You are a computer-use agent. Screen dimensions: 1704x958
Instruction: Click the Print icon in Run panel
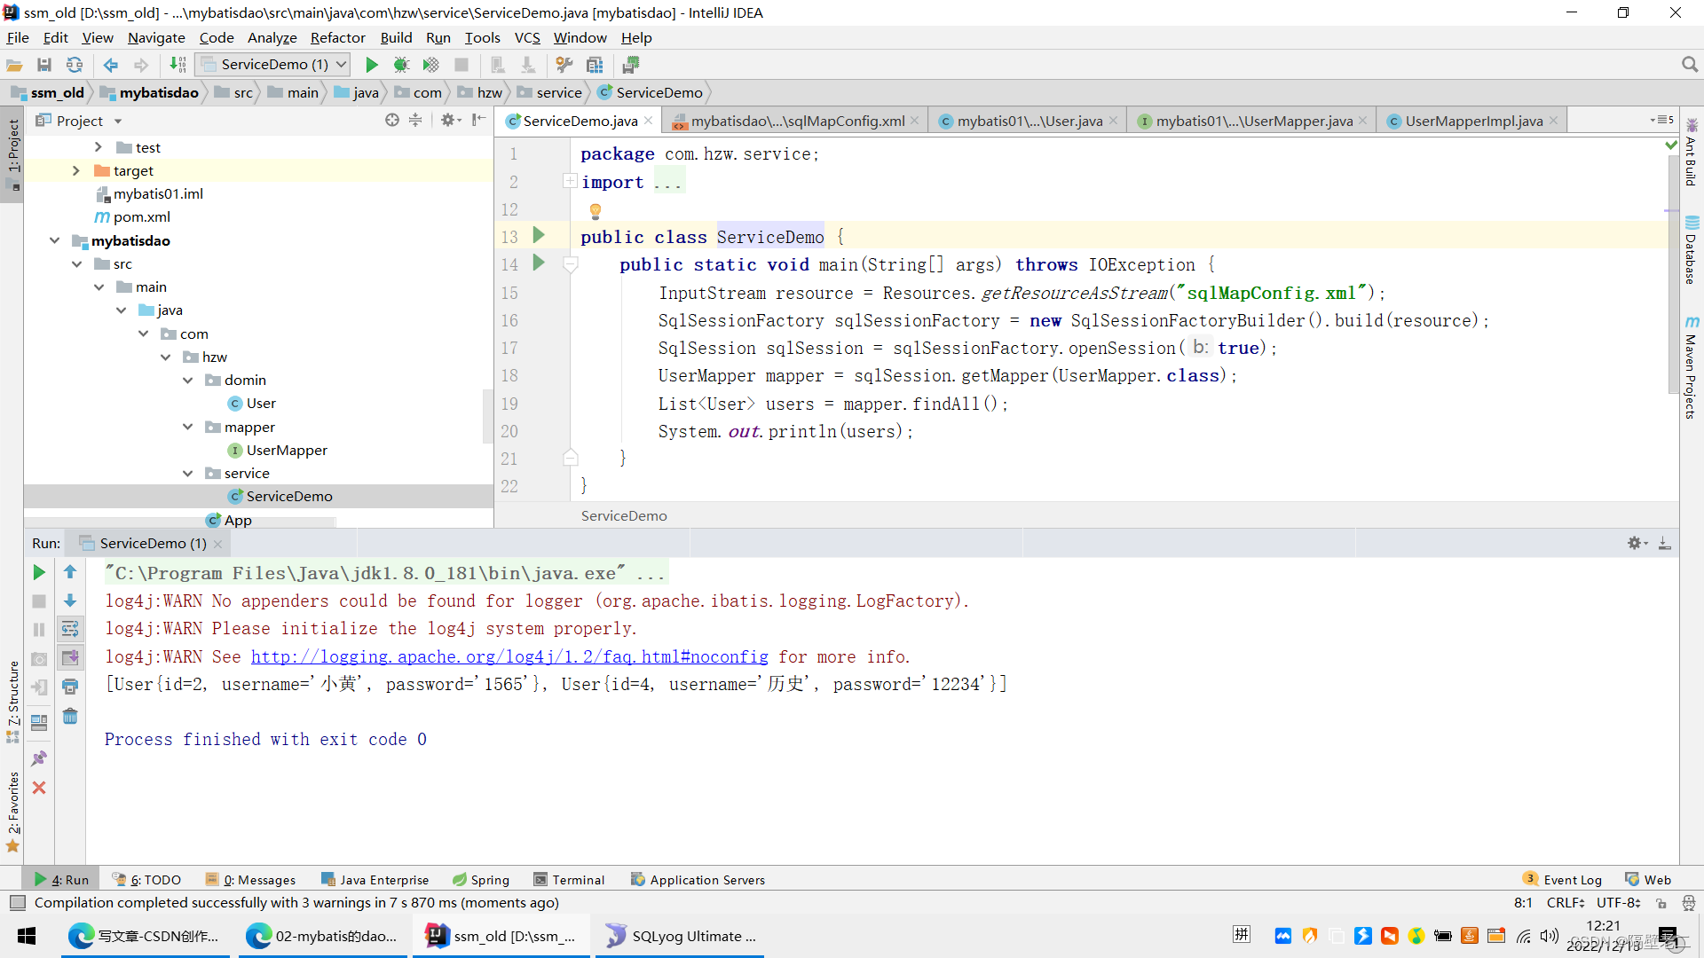tap(70, 687)
